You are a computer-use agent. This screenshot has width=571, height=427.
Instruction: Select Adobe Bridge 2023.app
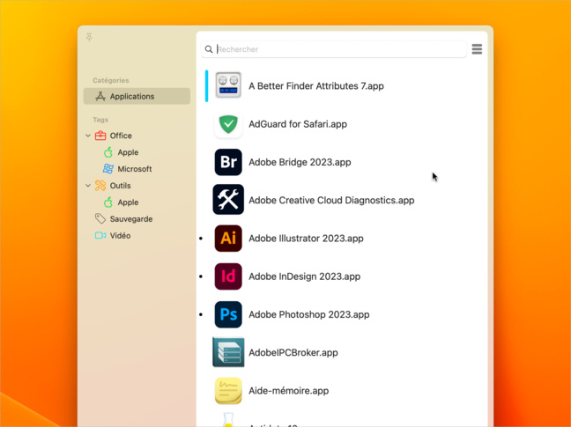pos(300,162)
